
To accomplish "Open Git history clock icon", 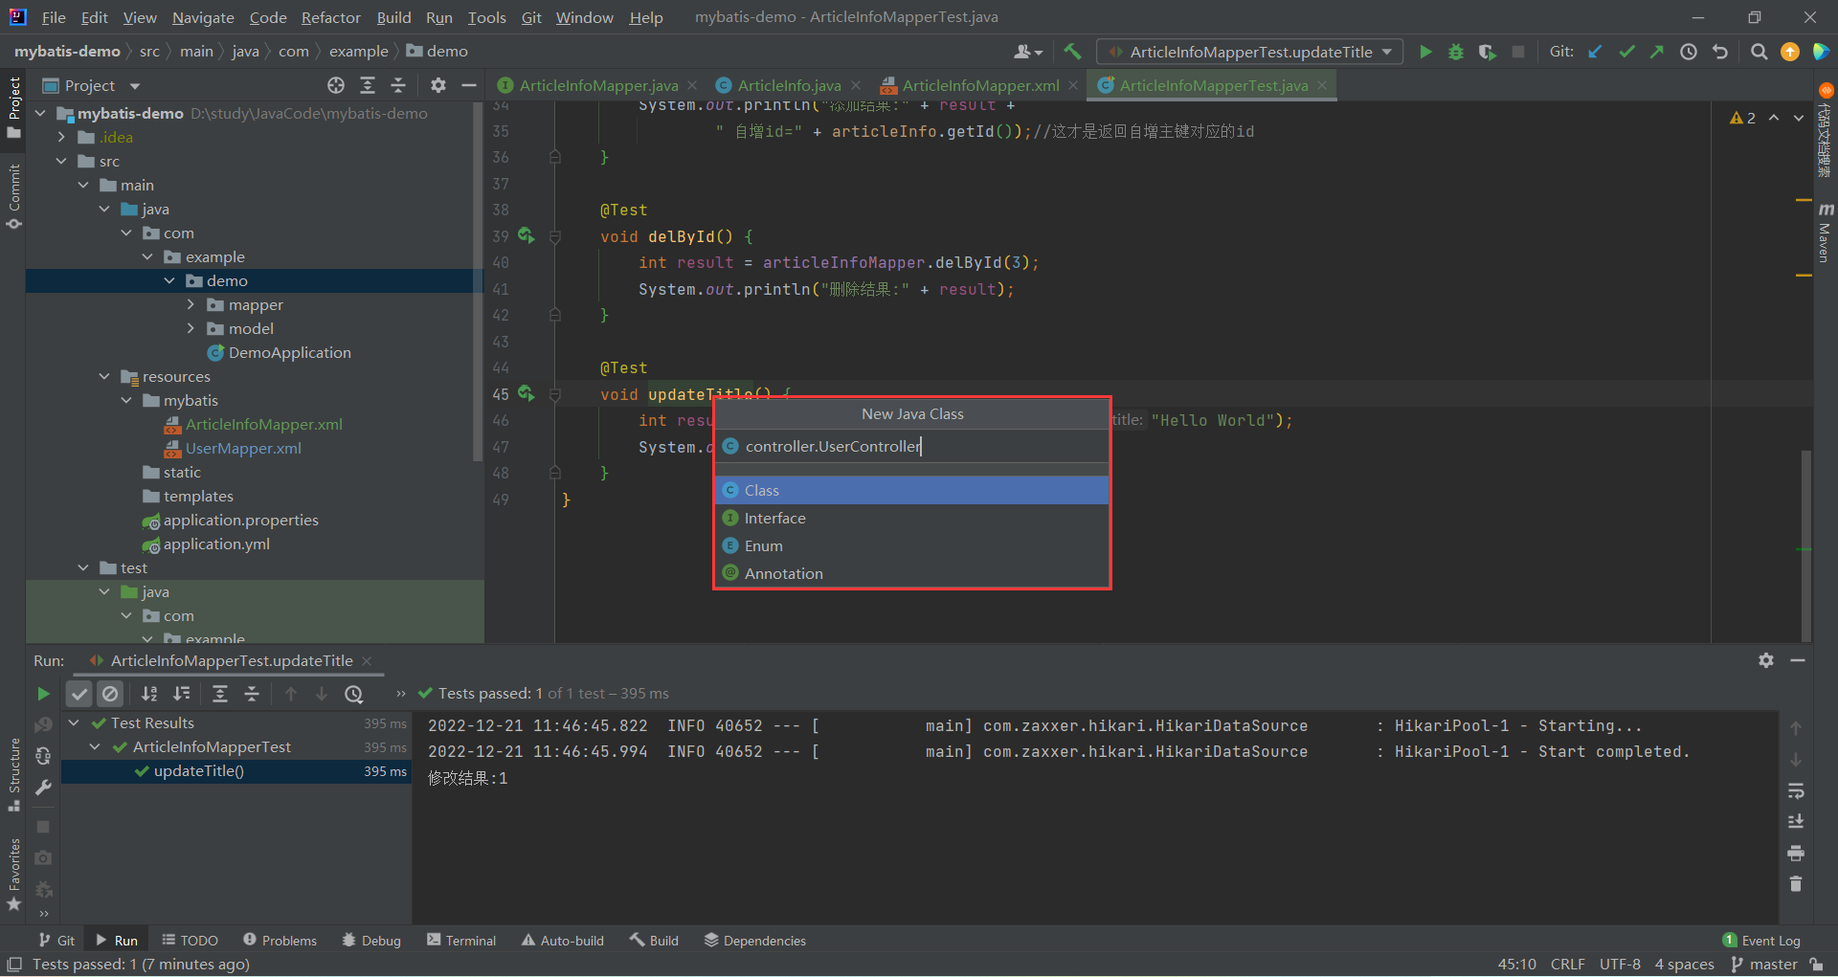I will click(1689, 52).
